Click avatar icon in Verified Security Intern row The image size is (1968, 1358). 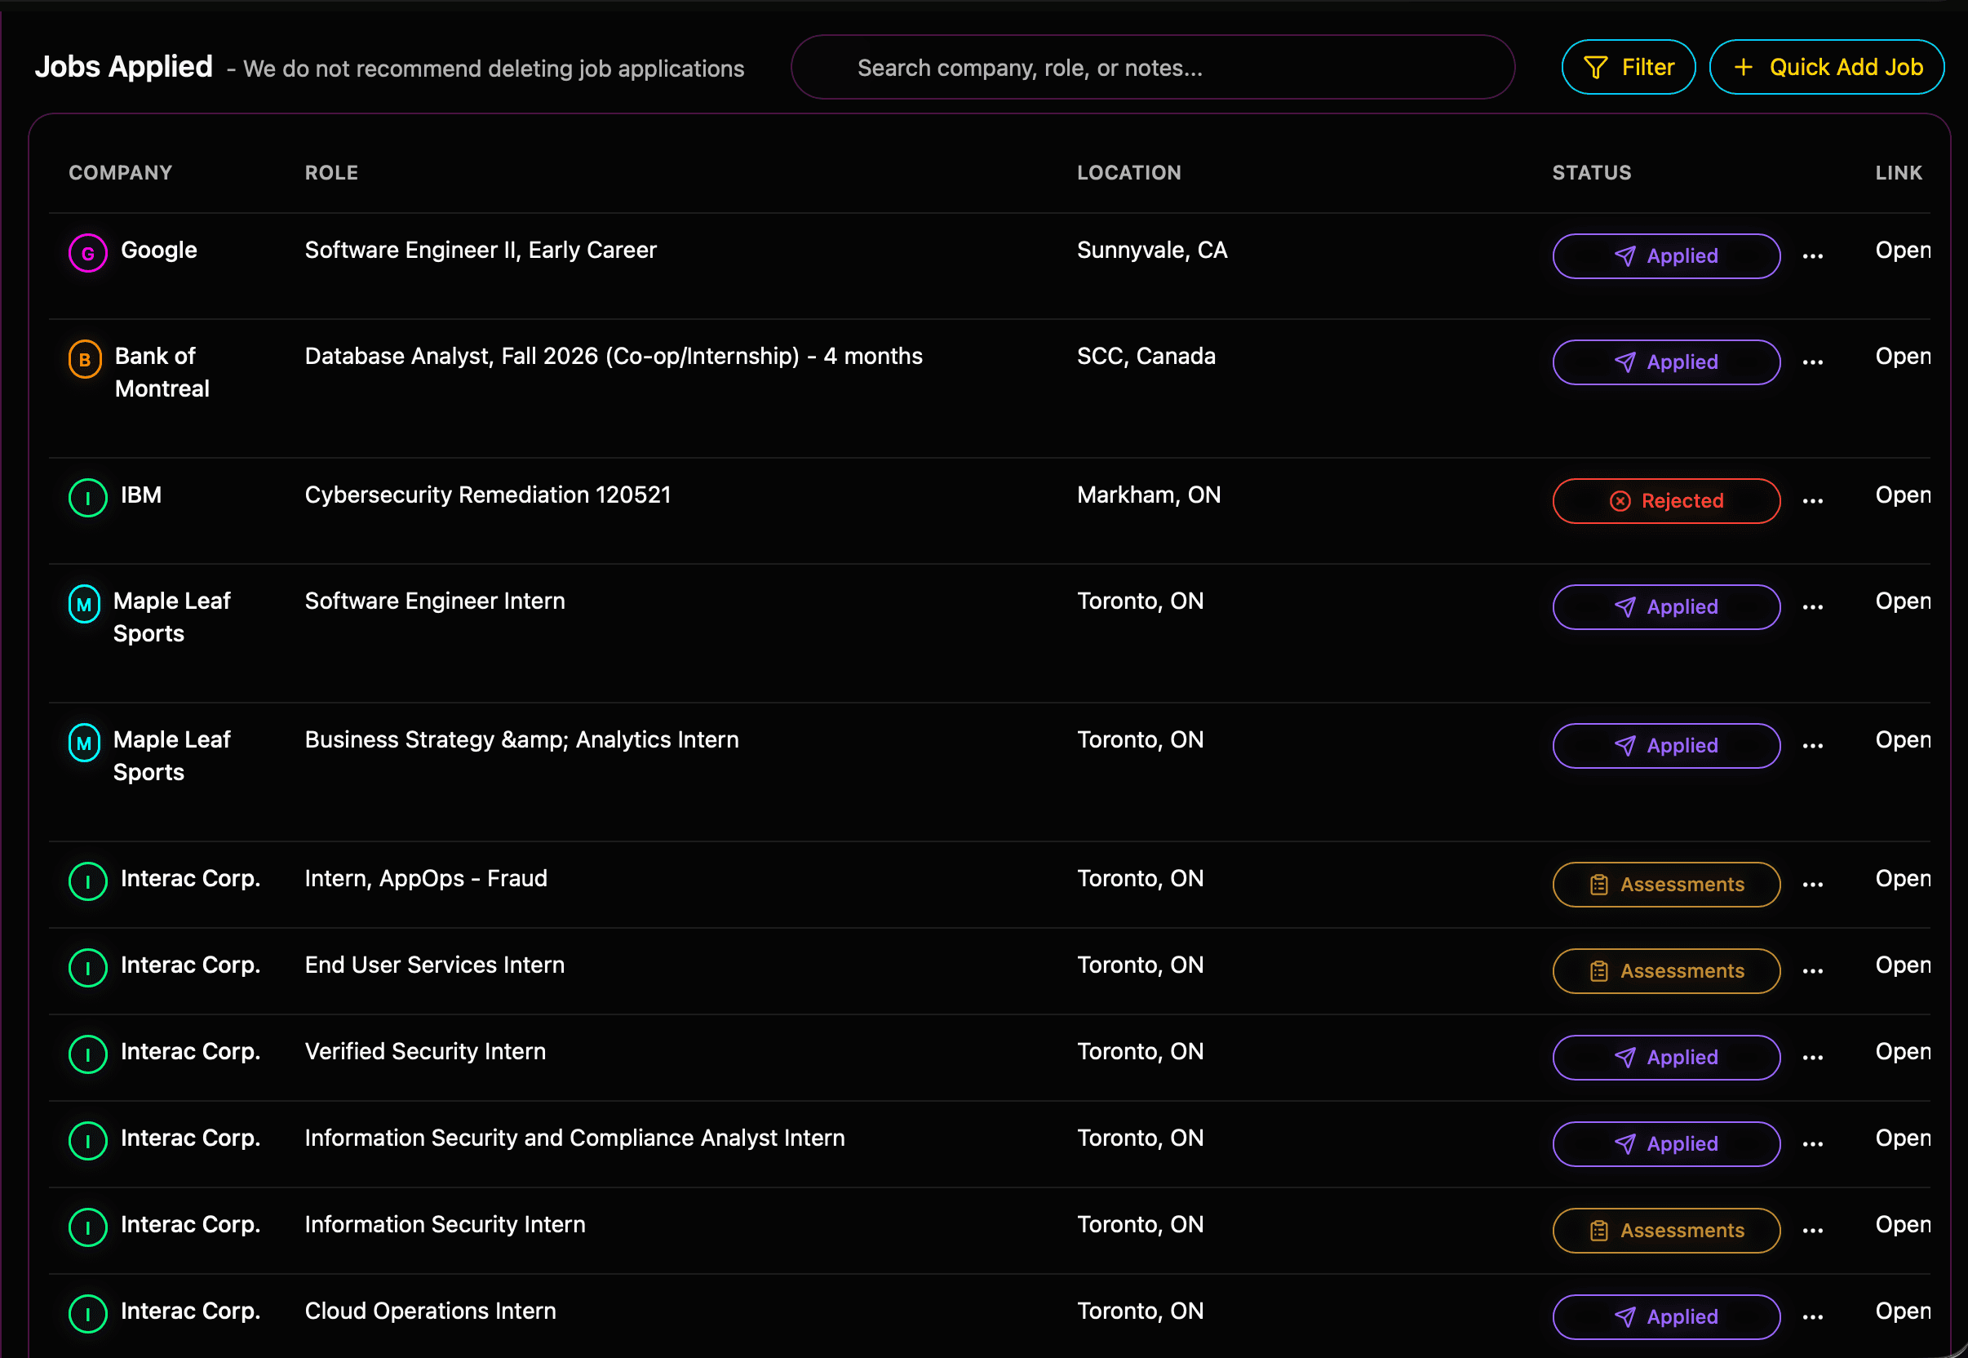pyautogui.click(x=87, y=1054)
